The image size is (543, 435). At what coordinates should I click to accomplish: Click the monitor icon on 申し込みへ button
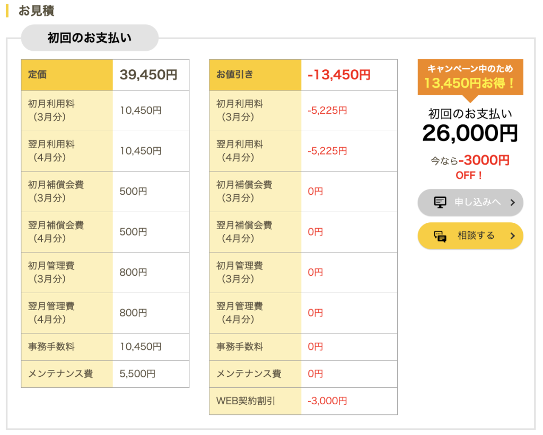440,202
